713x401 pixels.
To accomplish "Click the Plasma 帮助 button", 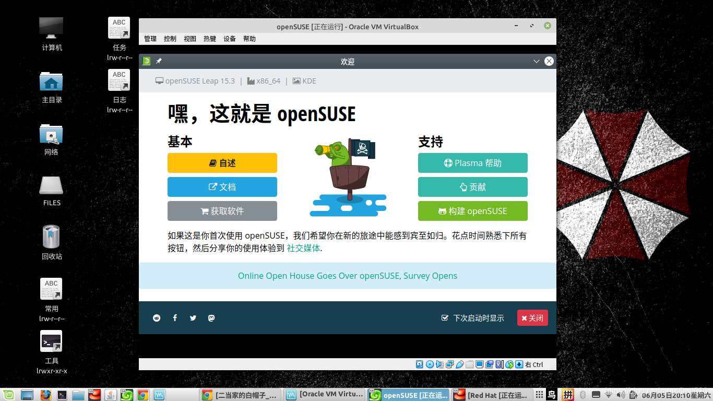I will coord(473,163).
